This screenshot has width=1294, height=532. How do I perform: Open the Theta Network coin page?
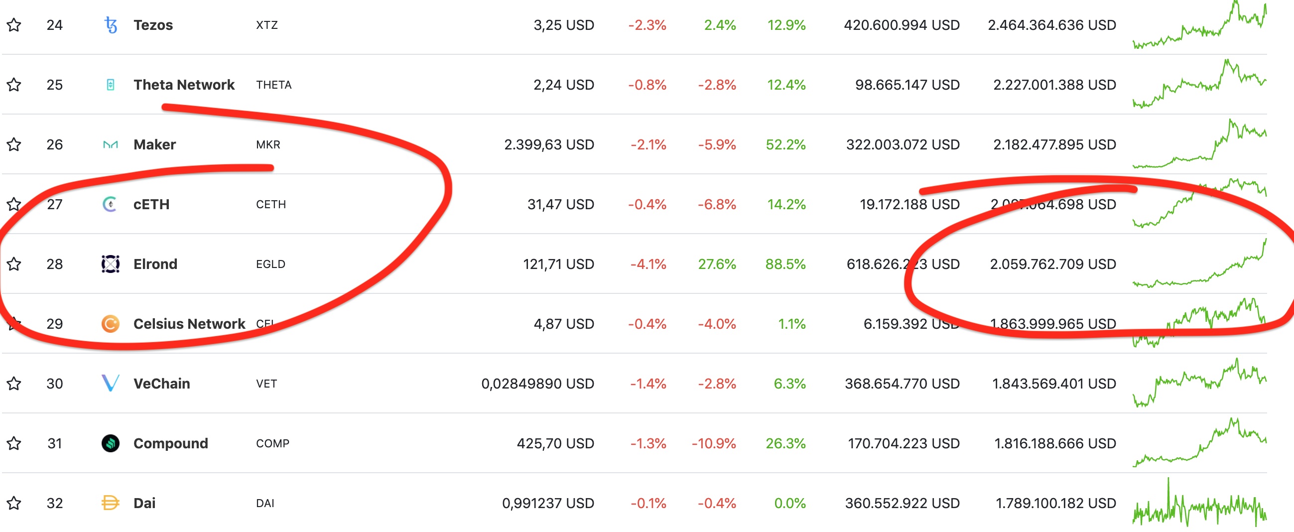pos(184,84)
